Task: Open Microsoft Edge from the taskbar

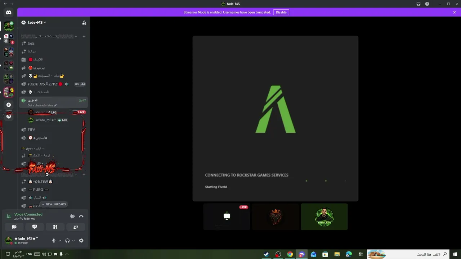Action: click(x=349, y=254)
